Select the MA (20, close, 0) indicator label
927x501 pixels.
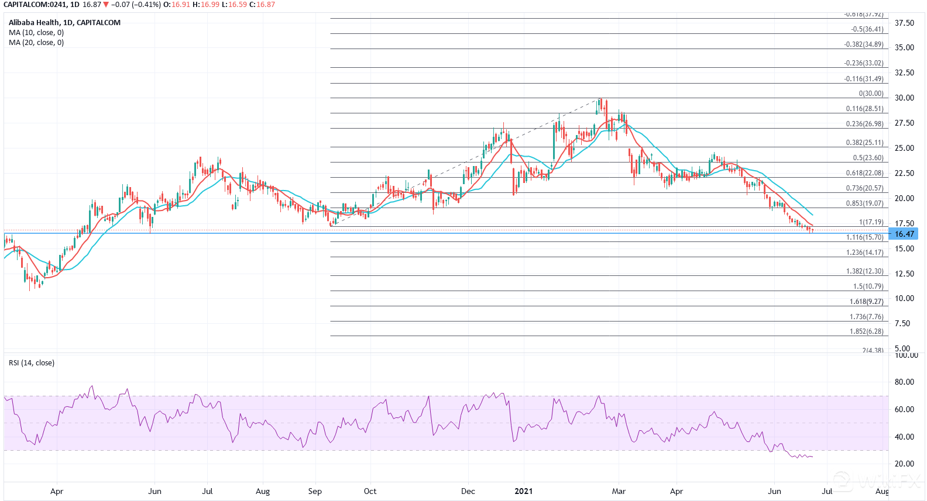(36, 43)
